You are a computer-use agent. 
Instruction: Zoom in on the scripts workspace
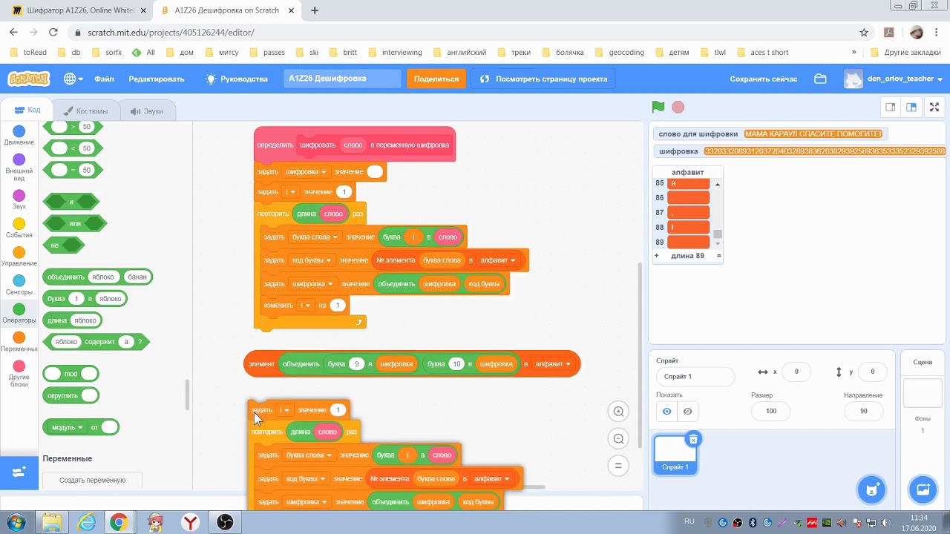[617, 412]
